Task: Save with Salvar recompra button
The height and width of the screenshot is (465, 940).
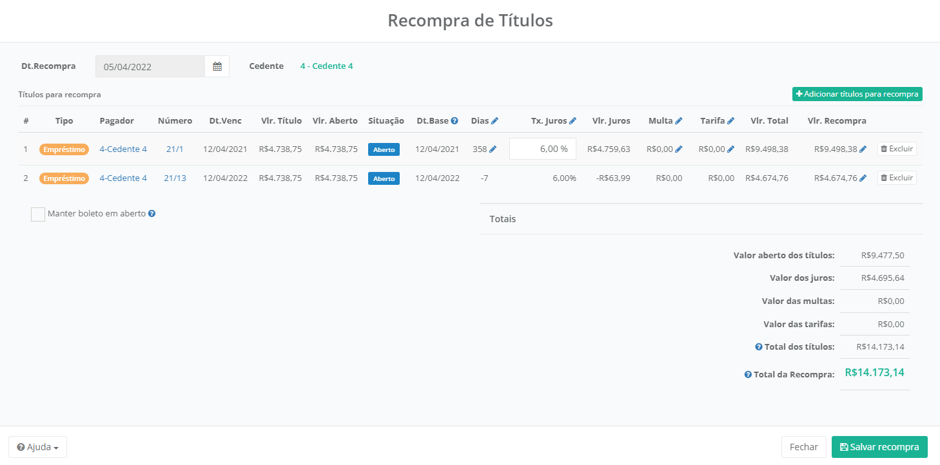Action: pos(879,447)
